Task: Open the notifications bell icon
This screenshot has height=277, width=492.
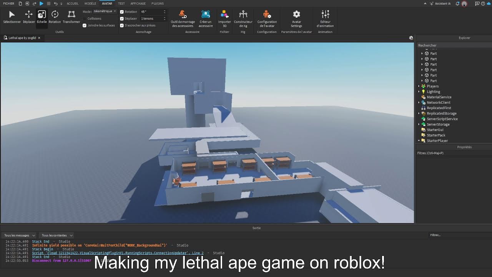Action: [x=457, y=3]
